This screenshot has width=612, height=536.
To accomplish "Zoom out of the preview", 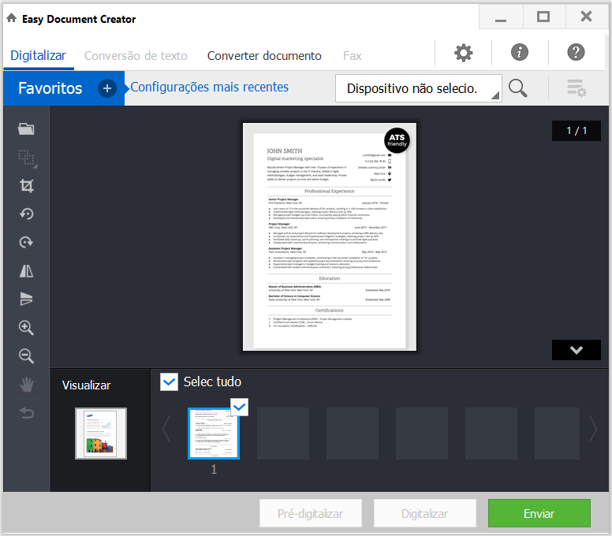I will (x=27, y=355).
